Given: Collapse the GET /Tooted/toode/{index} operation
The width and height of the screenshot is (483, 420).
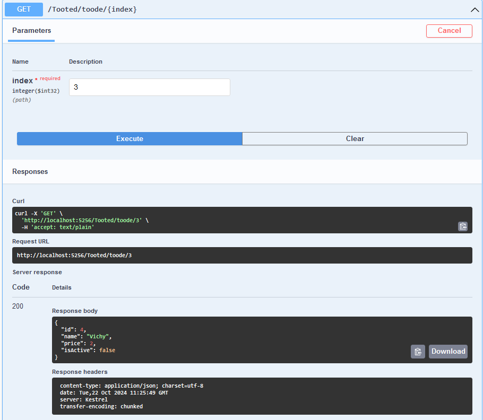Looking at the screenshot, I should pyautogui.click(x=475, y=10).
